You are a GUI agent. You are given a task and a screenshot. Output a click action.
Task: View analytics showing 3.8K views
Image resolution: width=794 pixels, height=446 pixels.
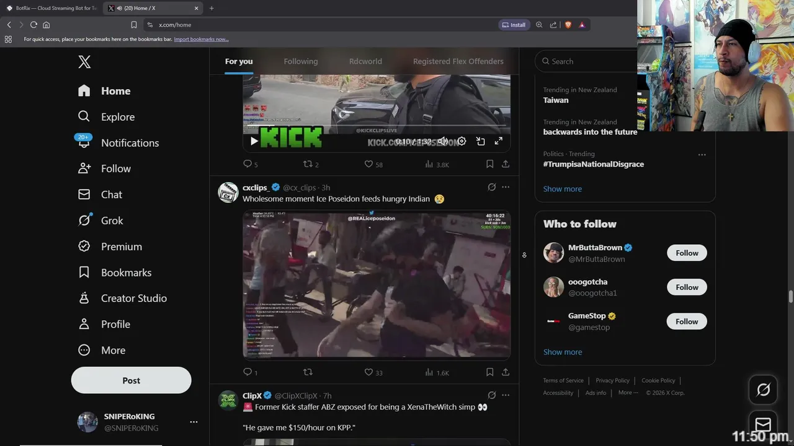(x=437, y=164)
